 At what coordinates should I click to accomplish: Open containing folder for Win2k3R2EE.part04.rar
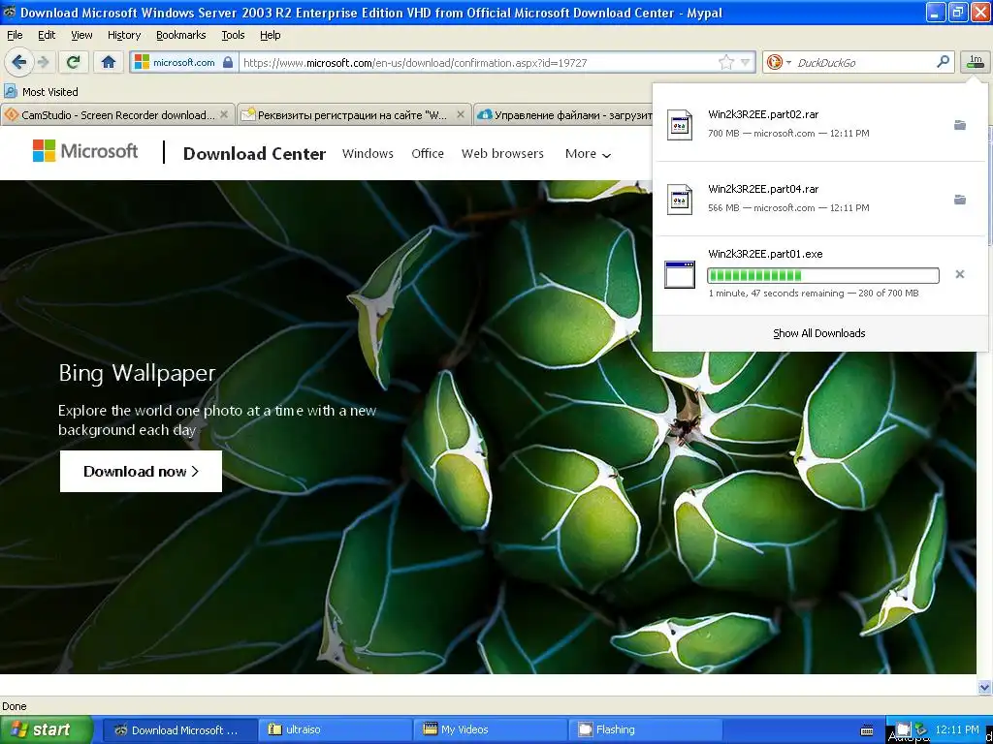959,200
